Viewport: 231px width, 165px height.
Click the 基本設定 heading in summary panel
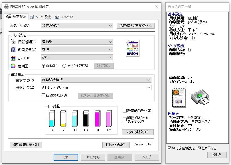175,14
